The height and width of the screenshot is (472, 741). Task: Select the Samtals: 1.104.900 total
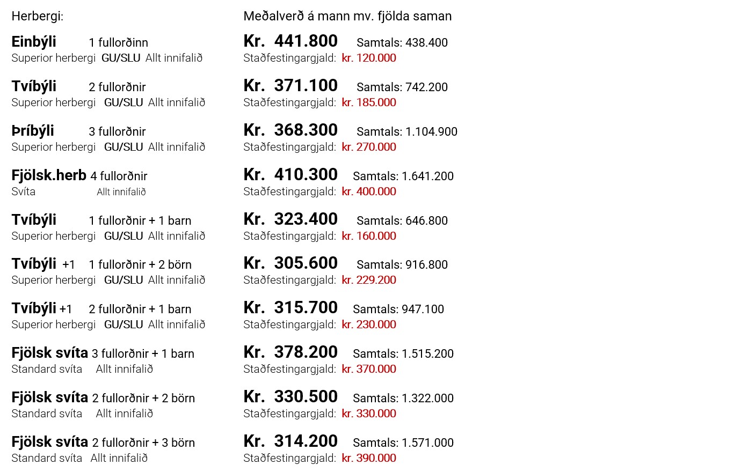(407, 131)
